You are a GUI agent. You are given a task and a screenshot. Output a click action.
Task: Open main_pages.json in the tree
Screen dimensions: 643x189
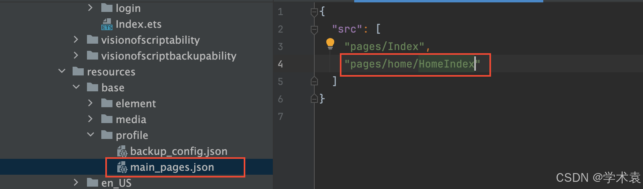172,167
